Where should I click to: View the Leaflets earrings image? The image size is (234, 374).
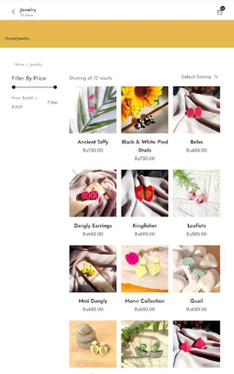(196, 193)
